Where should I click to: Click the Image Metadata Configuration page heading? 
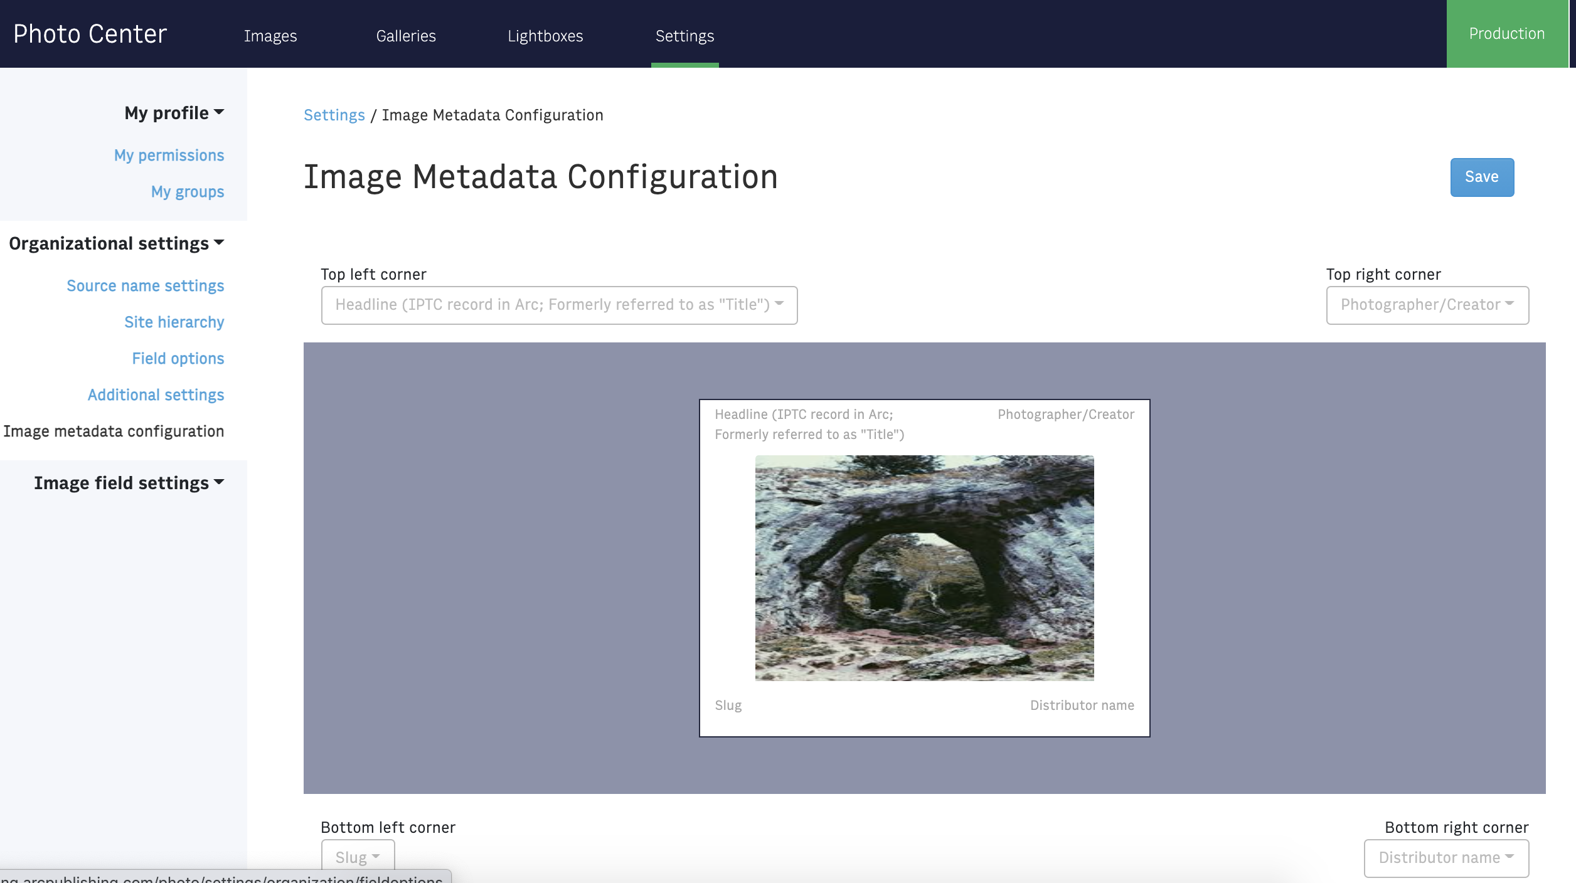[541, 176]
